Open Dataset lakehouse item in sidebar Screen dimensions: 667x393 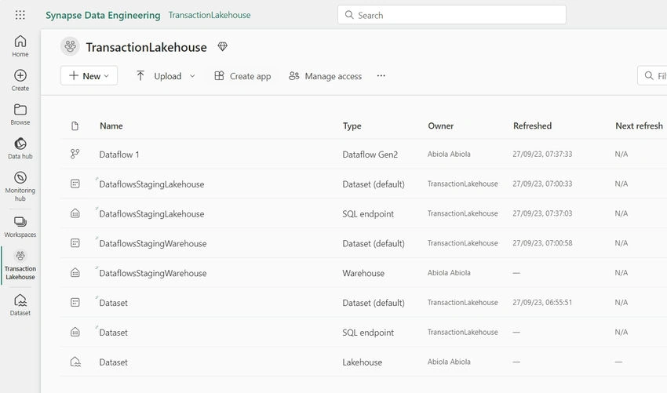pyautogui.click(x=20, y=304)
